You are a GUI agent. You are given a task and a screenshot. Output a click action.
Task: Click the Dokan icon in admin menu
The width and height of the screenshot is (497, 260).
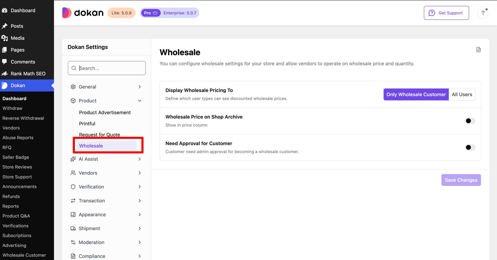coord(5,86)
